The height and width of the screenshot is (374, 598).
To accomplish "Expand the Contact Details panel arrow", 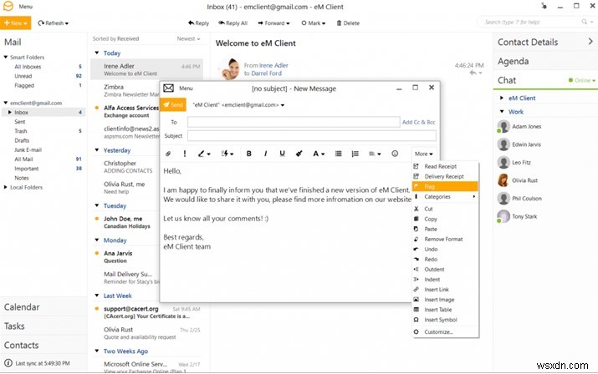I will (590, 42).
